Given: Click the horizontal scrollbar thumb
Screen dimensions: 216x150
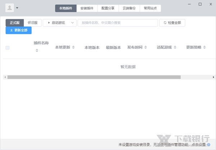Looking at the screenshot, I should pos(94,77).
